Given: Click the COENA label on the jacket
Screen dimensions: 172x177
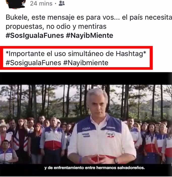Looking at the screenshot, I should pos(87,129).
